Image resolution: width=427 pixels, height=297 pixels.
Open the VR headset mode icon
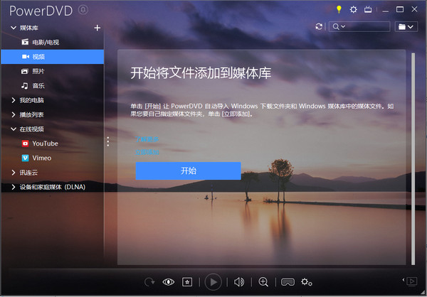tap(288, 282)
